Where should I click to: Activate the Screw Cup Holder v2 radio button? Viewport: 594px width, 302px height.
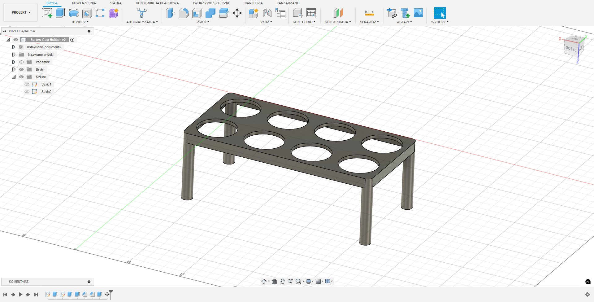pos(72,40)
